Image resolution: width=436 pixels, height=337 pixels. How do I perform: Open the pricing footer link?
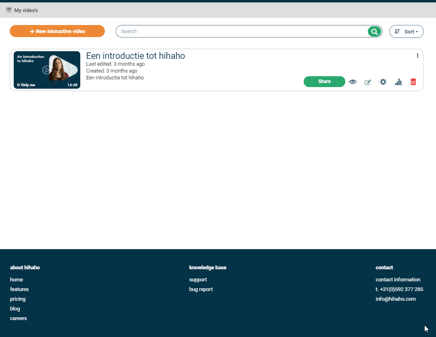17,299
